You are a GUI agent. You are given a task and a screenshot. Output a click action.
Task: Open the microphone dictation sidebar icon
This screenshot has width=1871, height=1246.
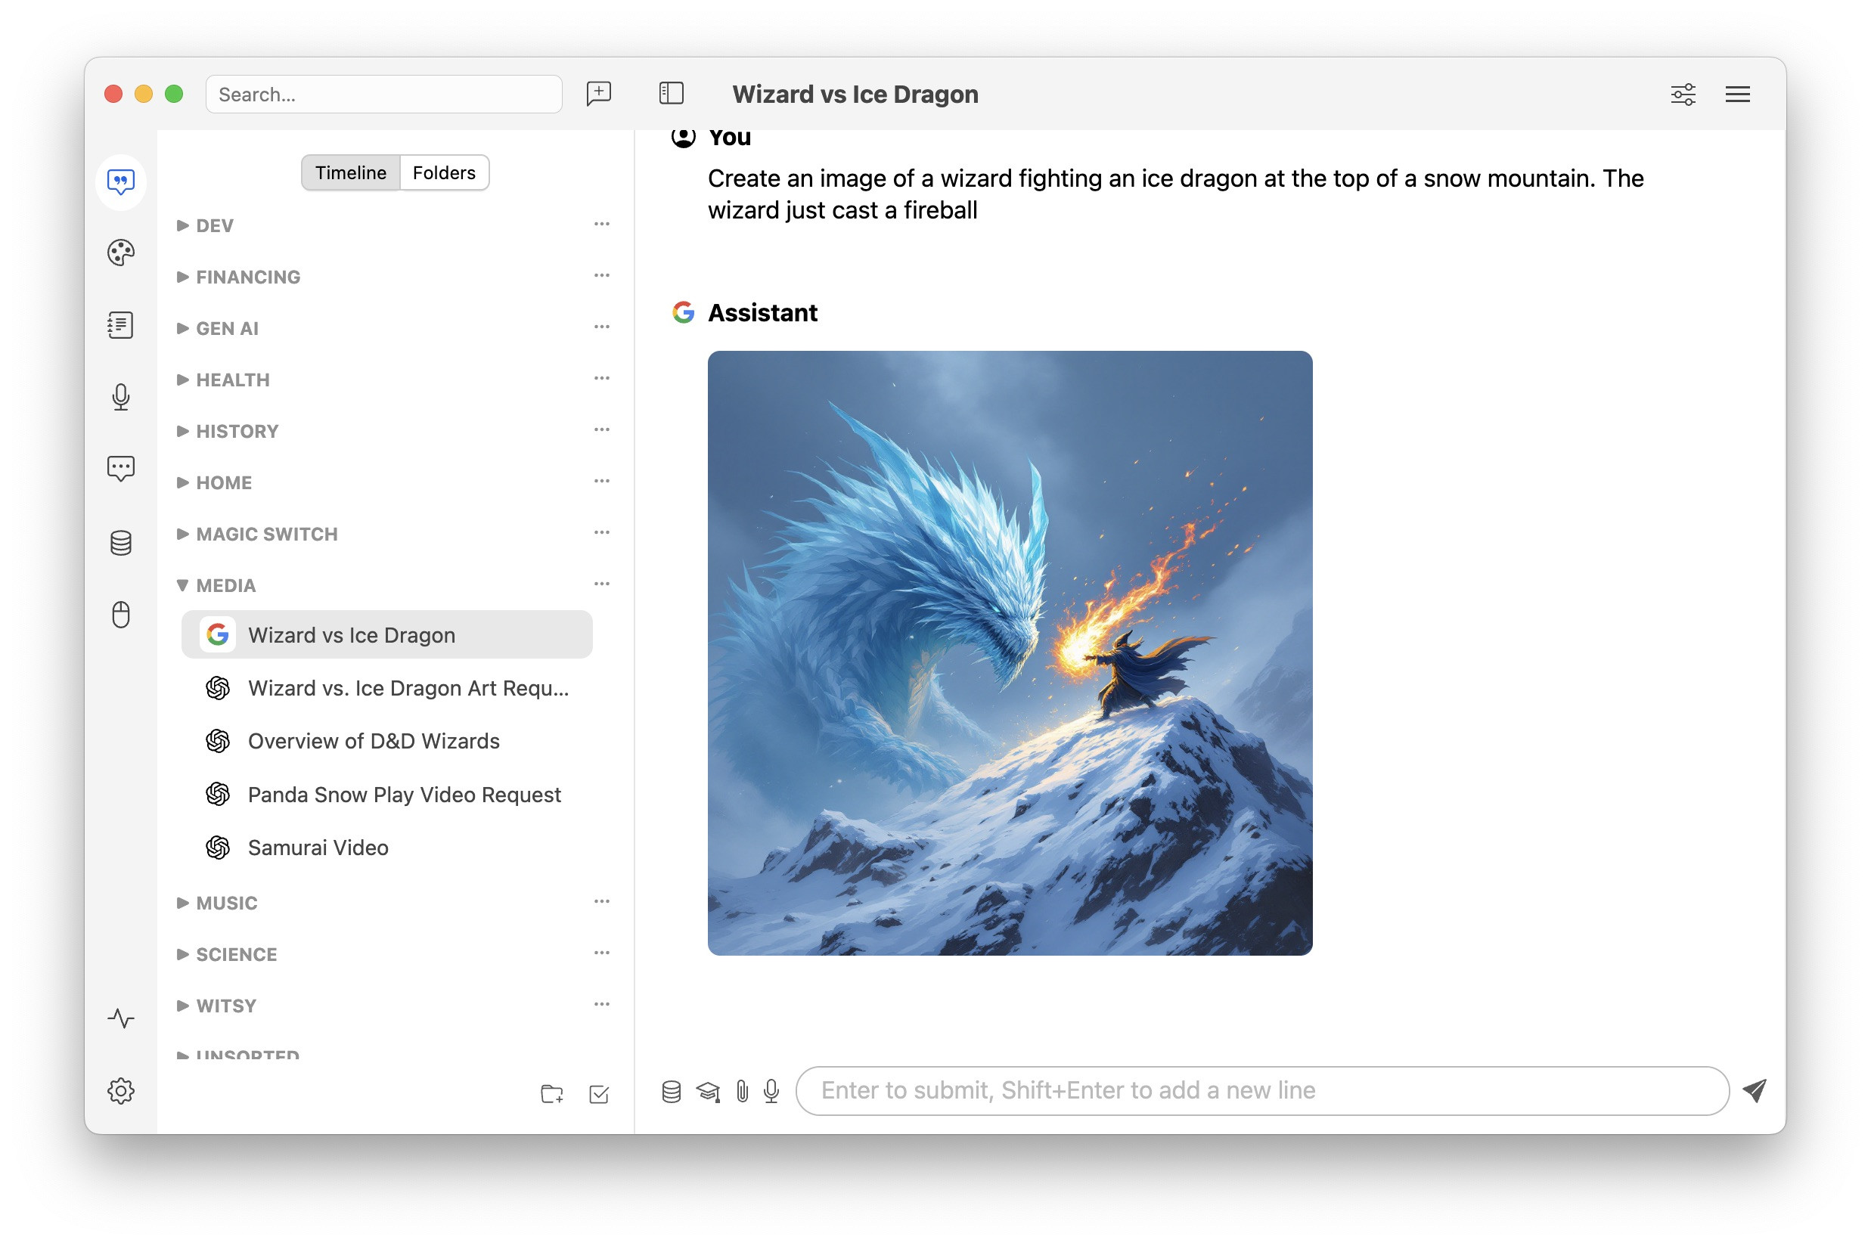click(121, 395)
